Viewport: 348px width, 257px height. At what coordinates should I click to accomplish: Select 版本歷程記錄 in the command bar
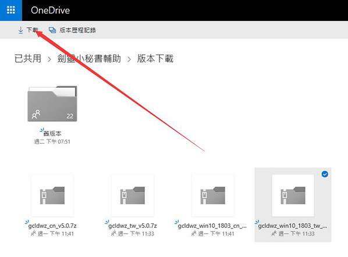point(77,30)
